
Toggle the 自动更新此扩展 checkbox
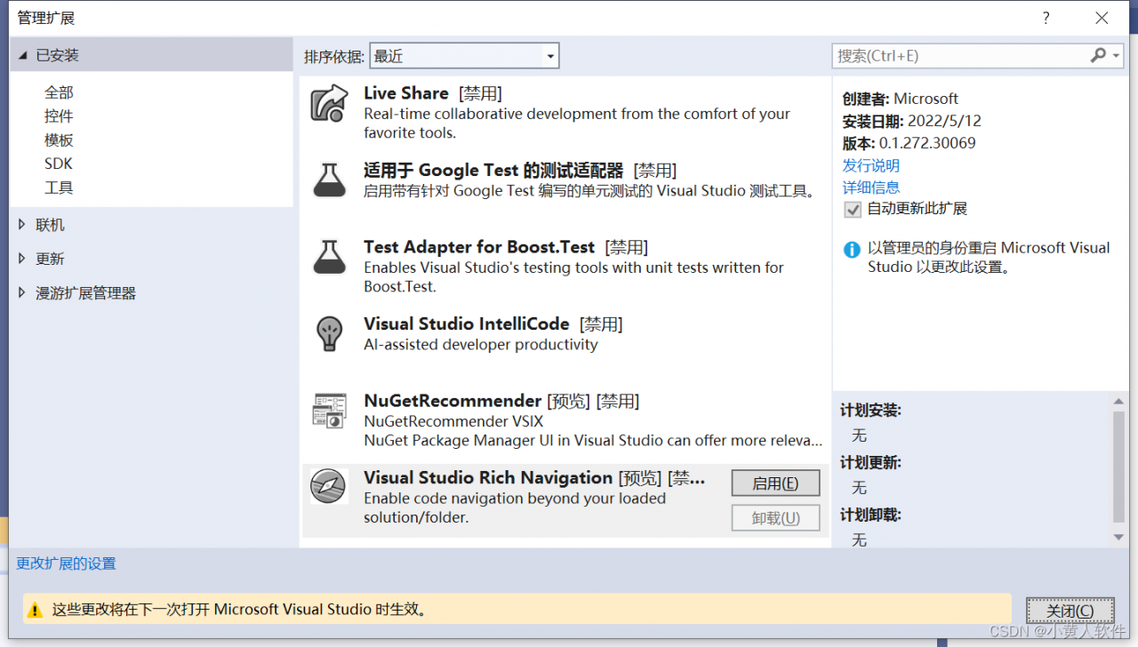pos(853,210)
